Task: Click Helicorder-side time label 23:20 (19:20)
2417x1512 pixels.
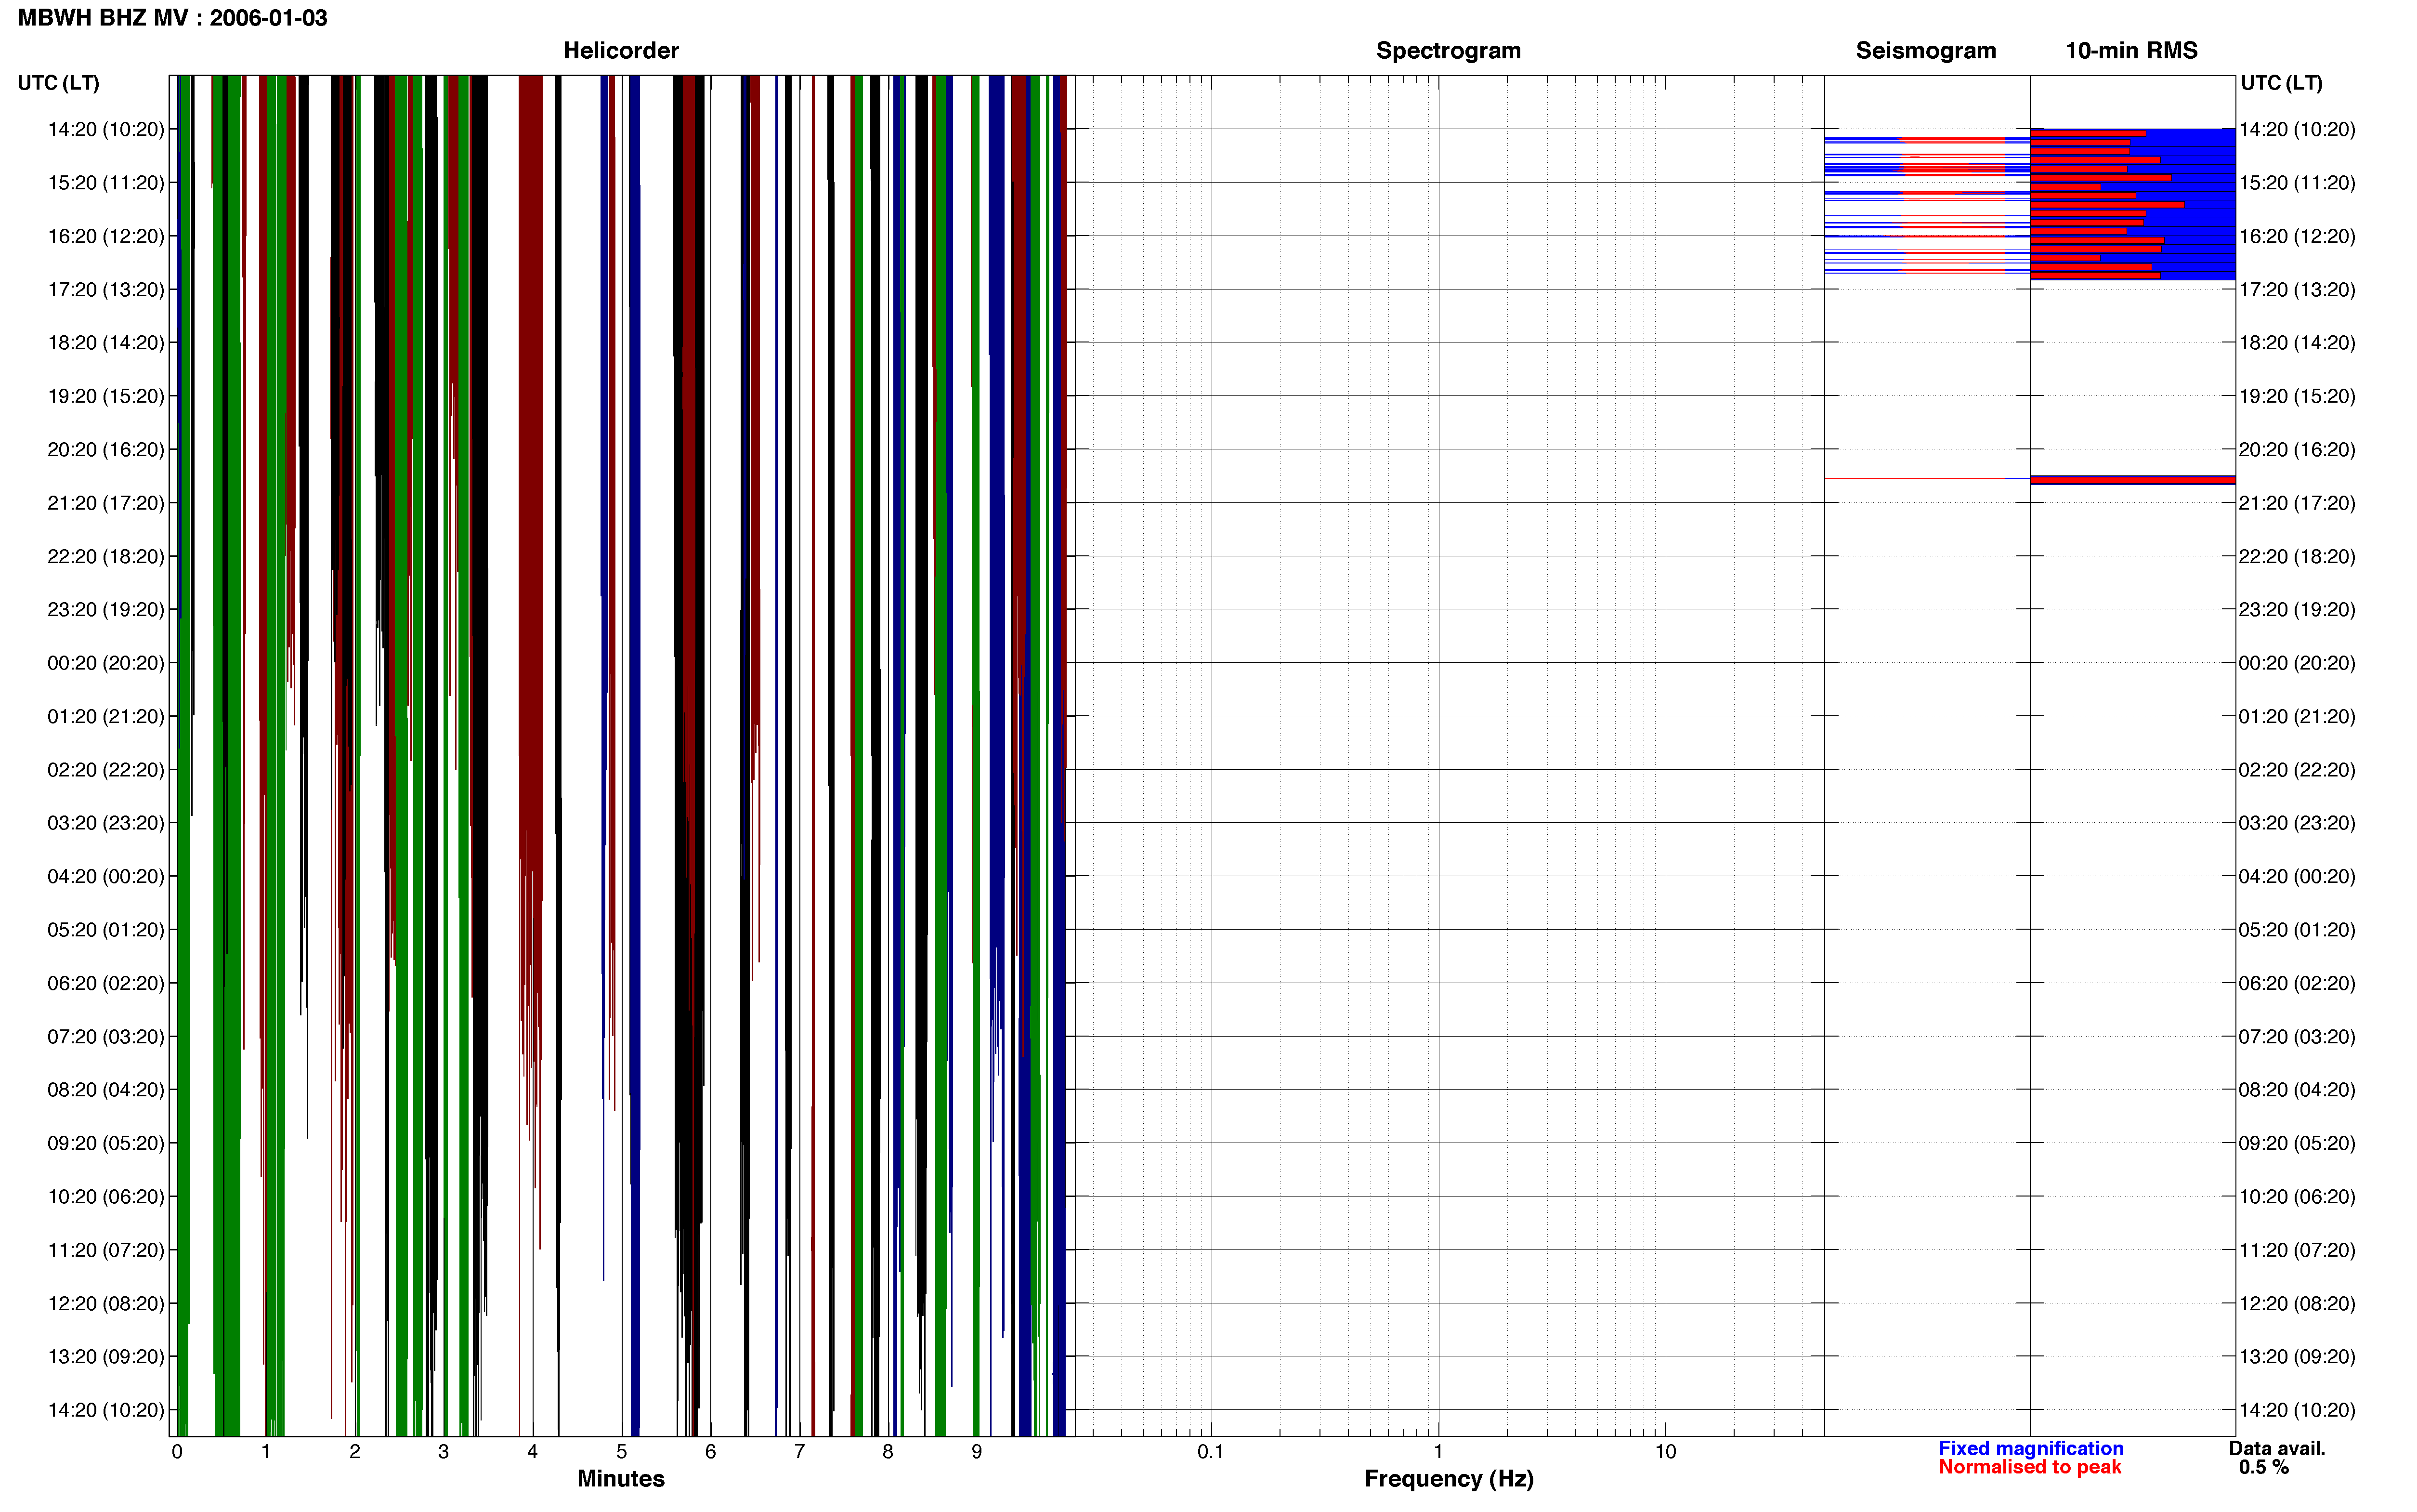Action: coord(106,610)
